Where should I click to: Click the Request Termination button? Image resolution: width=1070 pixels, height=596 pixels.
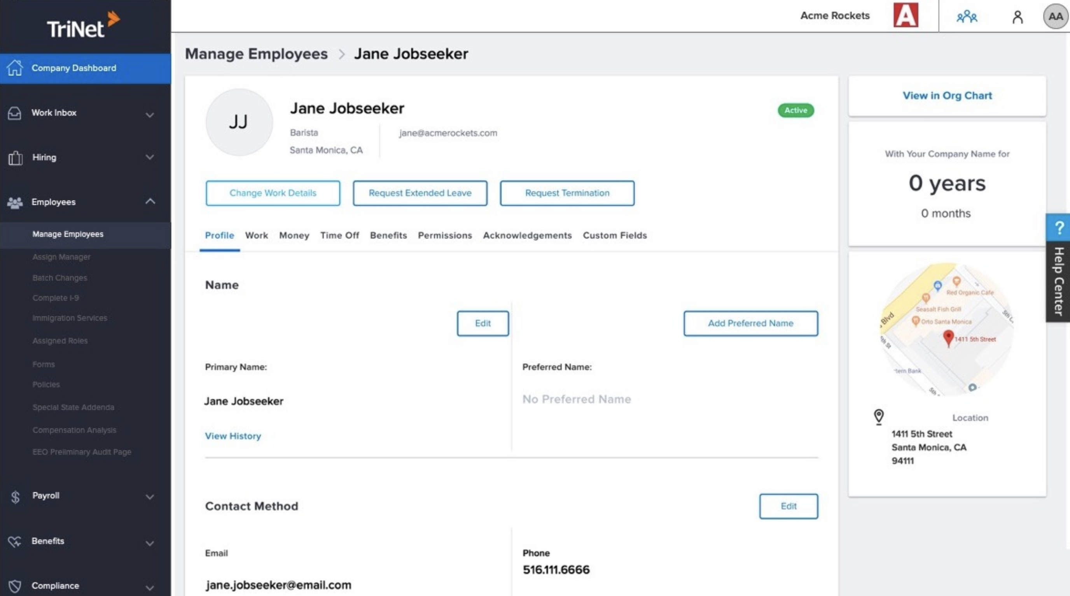567,192
